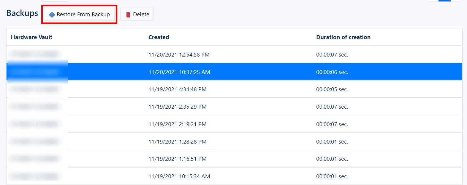Select the 11/19/2021 10:15:34 AM backup
The image size is (467, 185).
[x=179, y=176]
